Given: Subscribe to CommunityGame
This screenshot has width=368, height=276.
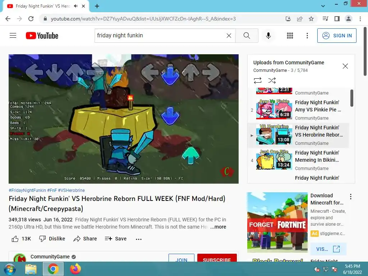Looking at the screenshot, I should (x=217, y=258).
